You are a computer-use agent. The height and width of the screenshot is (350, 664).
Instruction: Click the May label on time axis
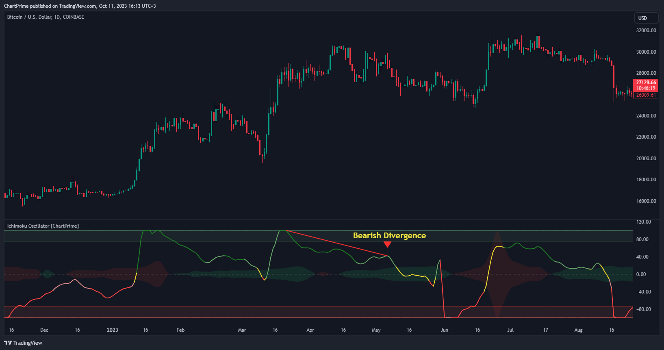[x=376, y=330]
